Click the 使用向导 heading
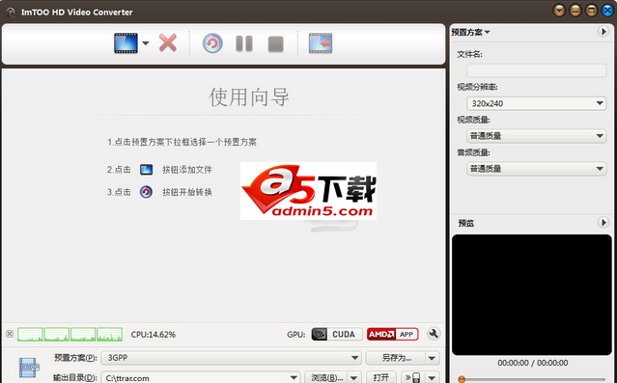617x383 pixels. point(249,96)
